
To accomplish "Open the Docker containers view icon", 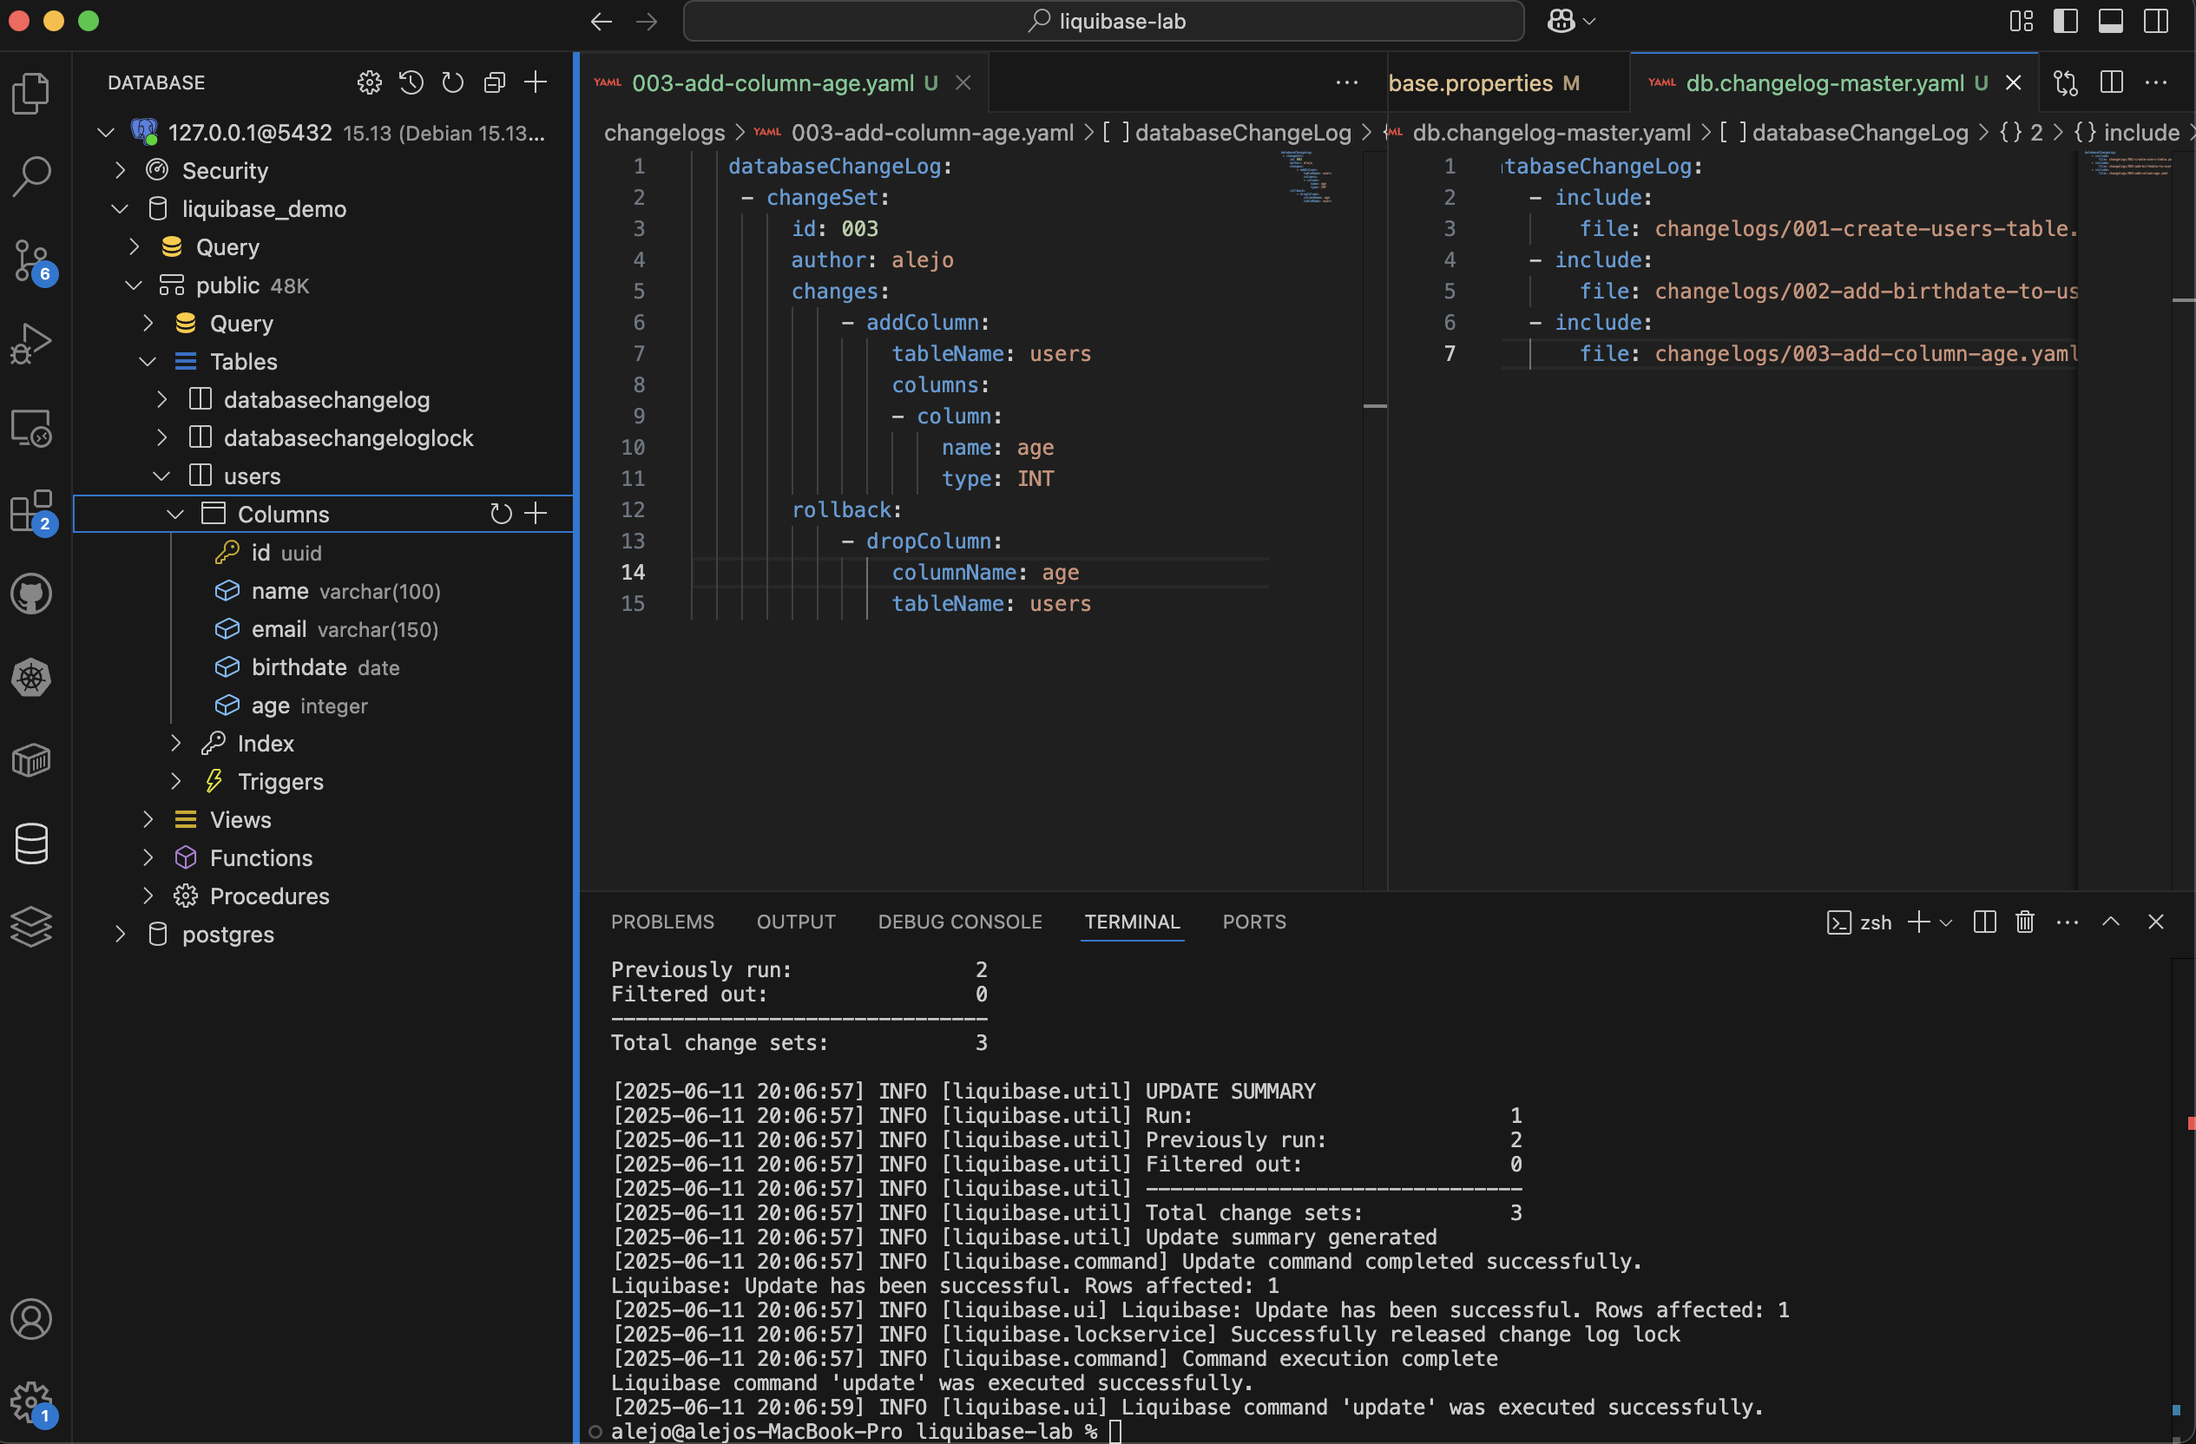I will pyautogui.click(x=31, y=760).
